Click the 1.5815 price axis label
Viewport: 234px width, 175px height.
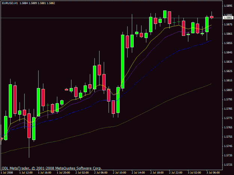(x=228, y=81)
